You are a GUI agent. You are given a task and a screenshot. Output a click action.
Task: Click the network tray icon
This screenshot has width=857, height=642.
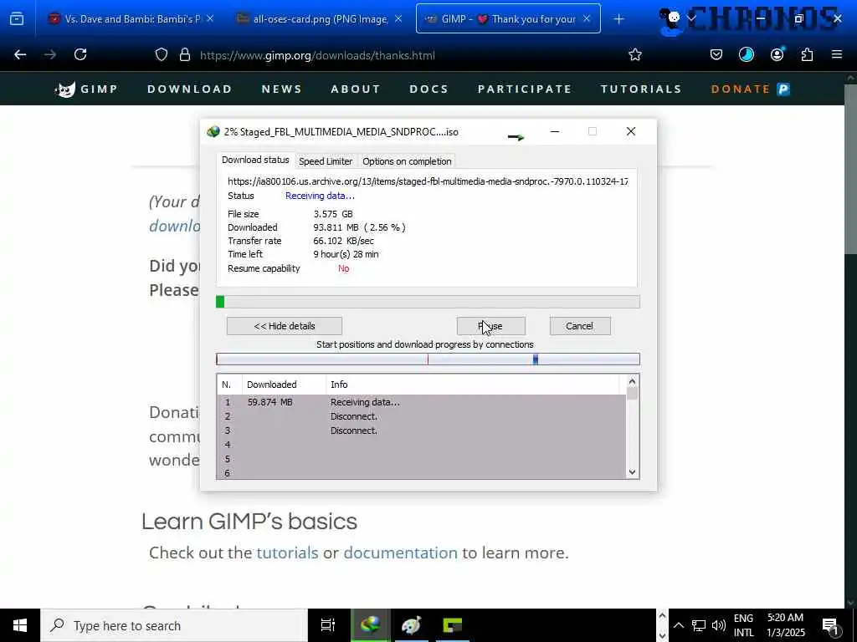coord(699,625)
